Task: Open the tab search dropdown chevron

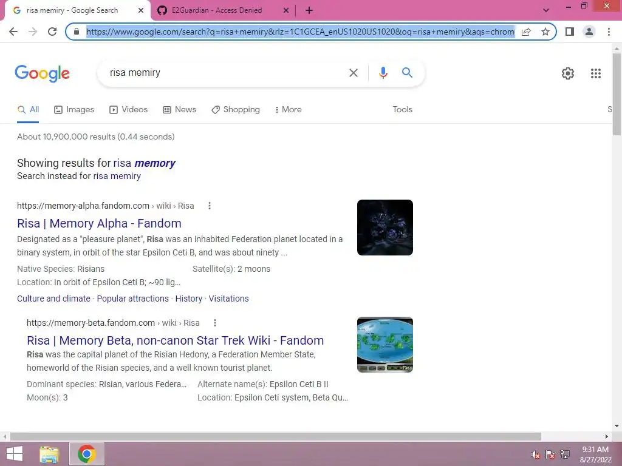Action: pyautogui.click(x=546, y=10)
